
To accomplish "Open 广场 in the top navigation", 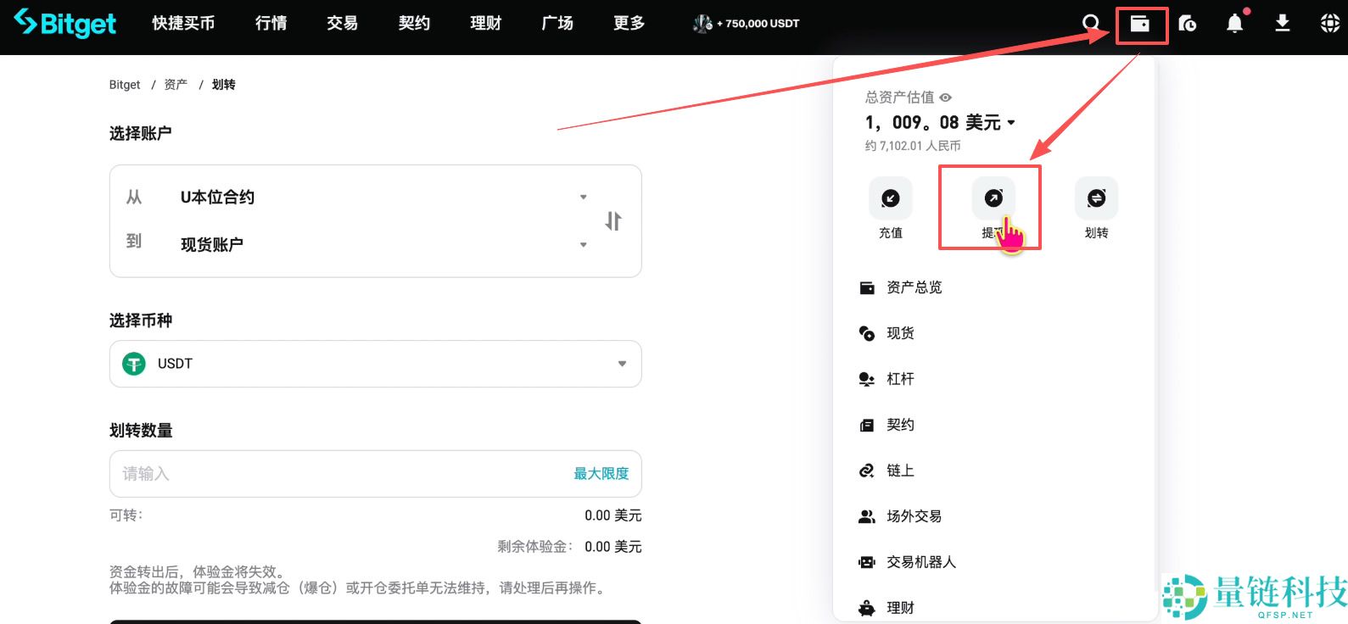I will click(557, 23).
